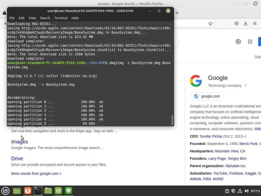Open Firefox downloads panel
This screenshot has width=261, height=196.
pos(245,23)
